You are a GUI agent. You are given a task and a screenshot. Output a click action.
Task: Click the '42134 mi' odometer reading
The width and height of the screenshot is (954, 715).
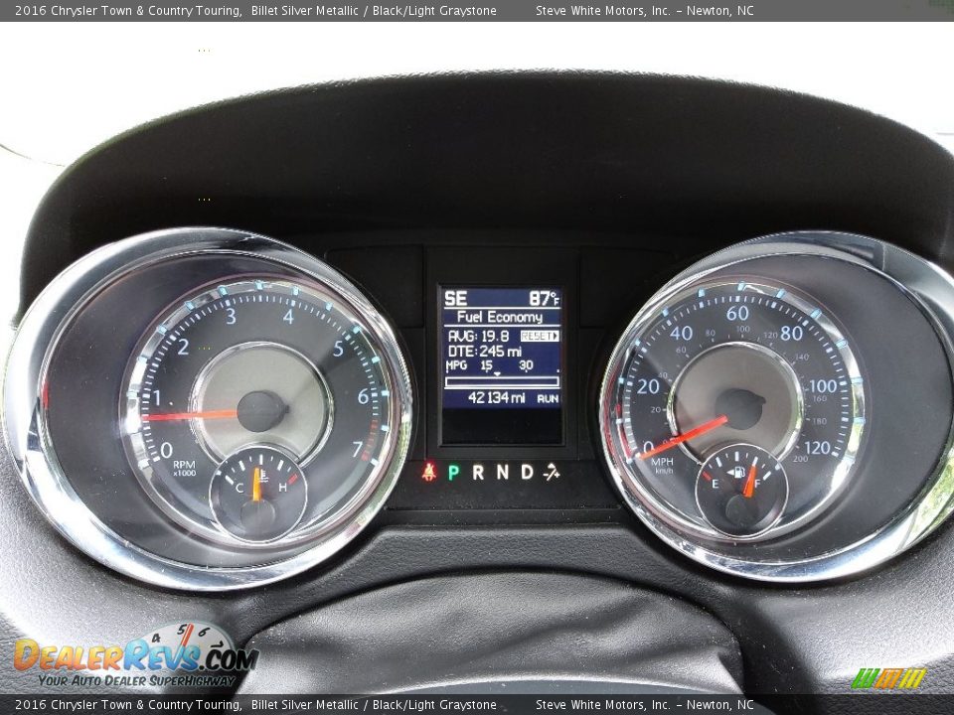click(x=497, y=397)
